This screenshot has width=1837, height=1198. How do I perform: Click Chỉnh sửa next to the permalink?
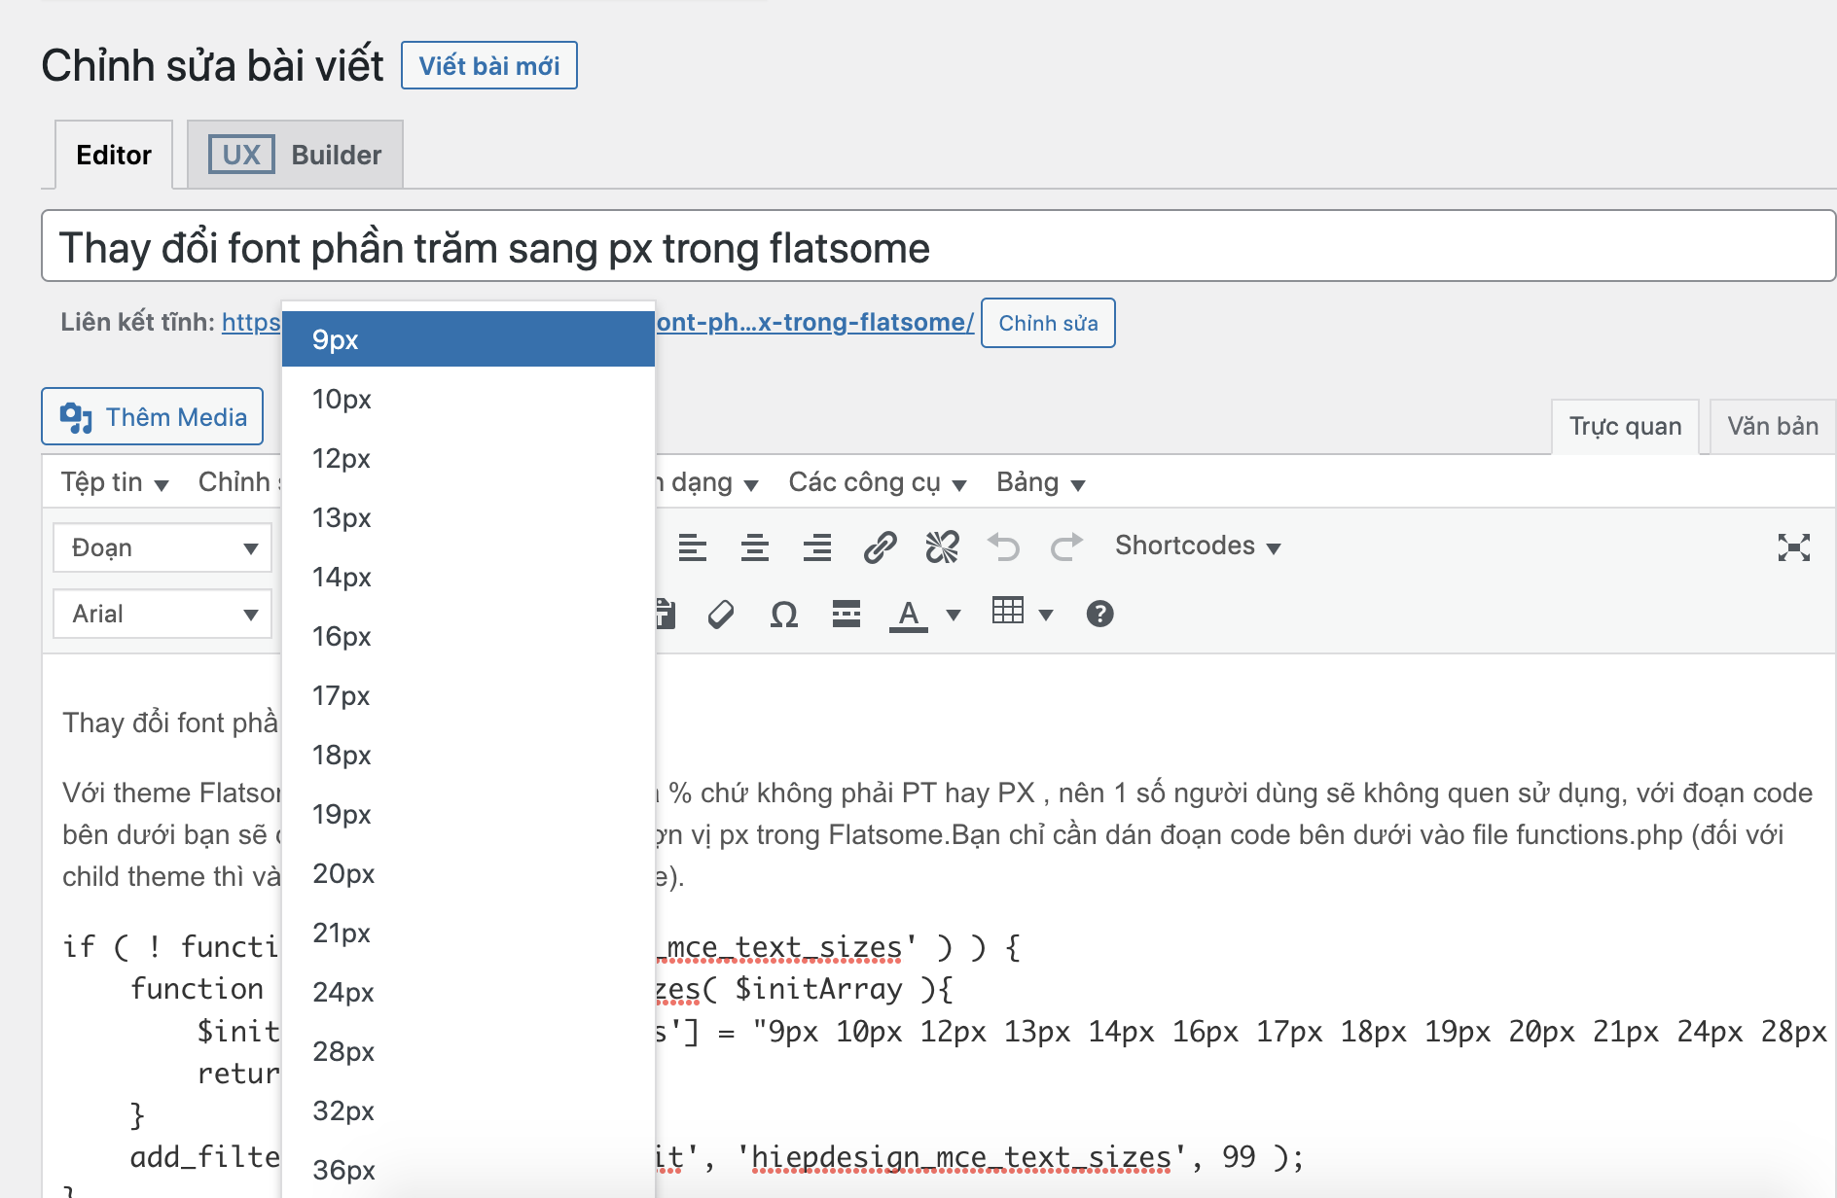[x=1048, y=322]
